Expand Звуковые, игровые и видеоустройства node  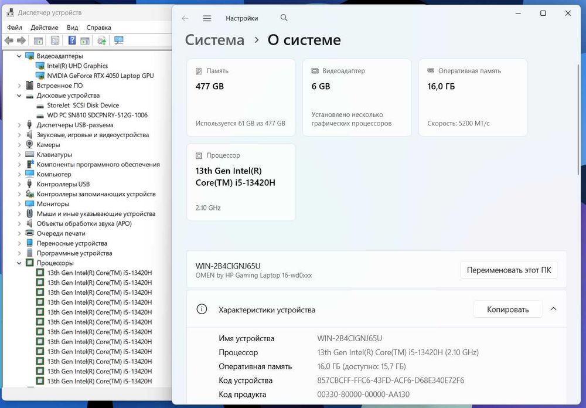coord(19,135)
